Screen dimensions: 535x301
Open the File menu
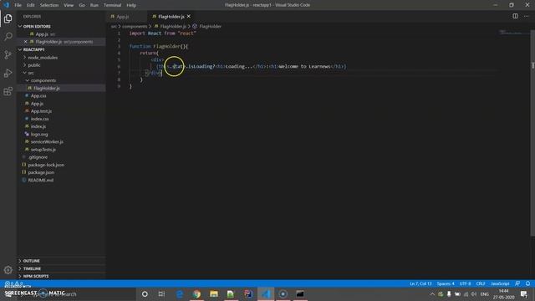pyautogui.click(x=18, y=5)
